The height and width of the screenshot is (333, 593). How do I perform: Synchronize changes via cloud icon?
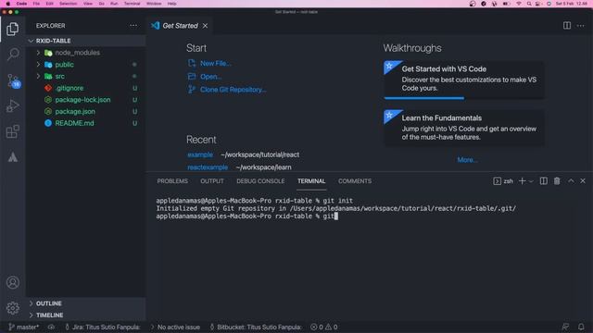[x=51, y=327]
